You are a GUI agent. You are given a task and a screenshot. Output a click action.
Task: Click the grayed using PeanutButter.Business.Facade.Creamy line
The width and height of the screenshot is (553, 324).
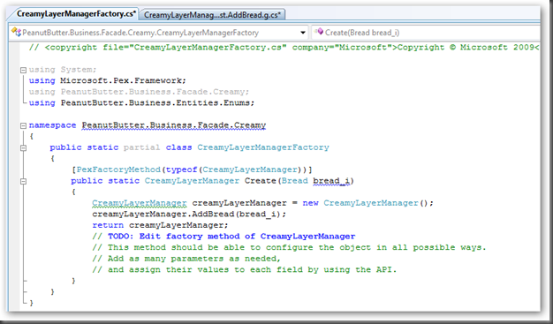[x=139, y=92]
